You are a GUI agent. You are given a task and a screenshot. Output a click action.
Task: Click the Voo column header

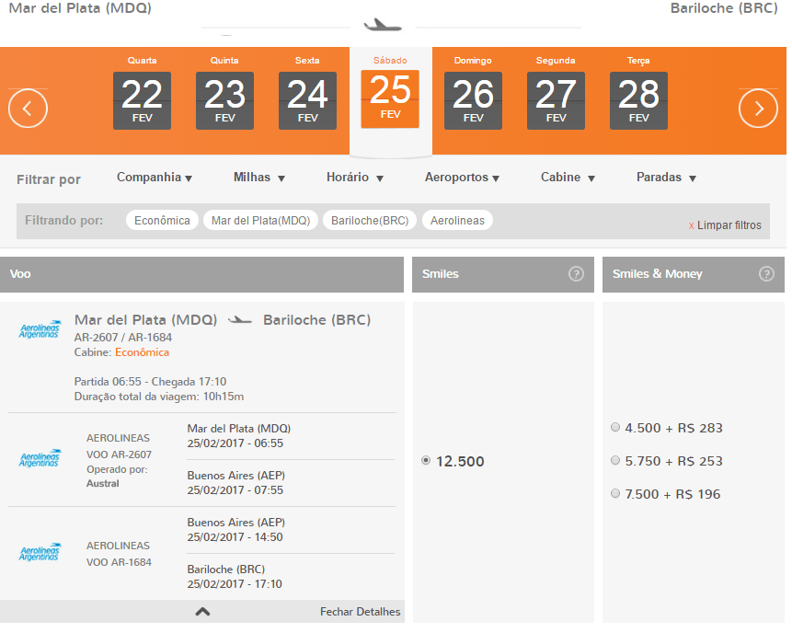[x=201, y=274]
